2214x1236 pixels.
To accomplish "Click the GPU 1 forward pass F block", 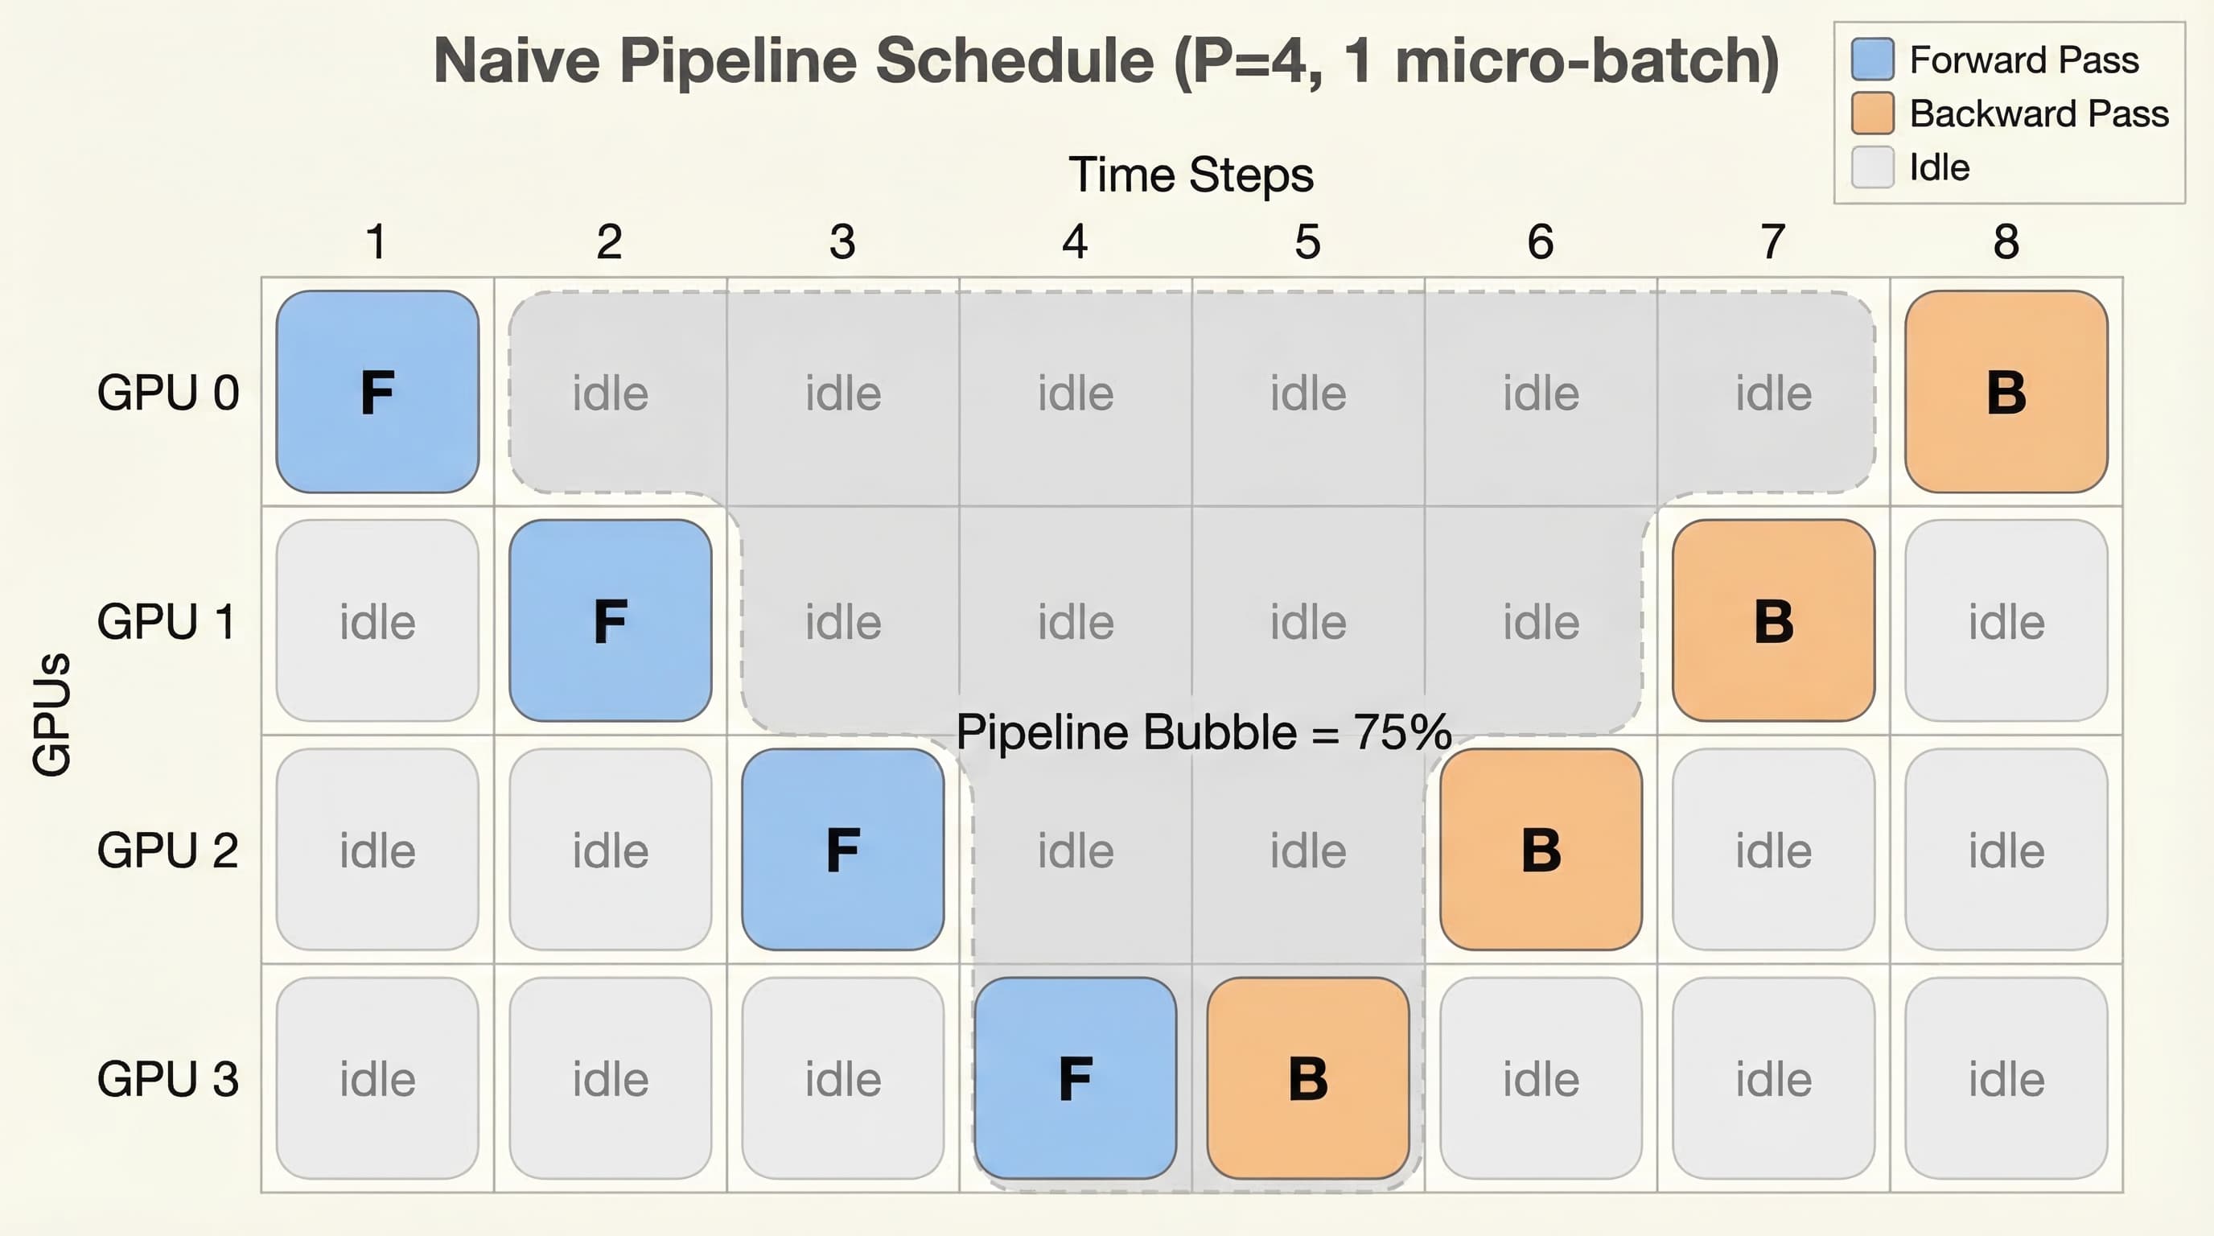I will [611, 620].
